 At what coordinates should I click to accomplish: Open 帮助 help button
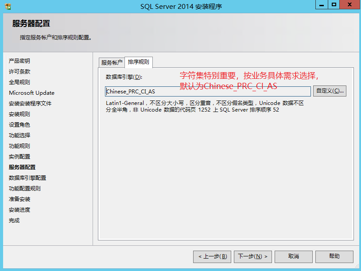tap(334, 256)
